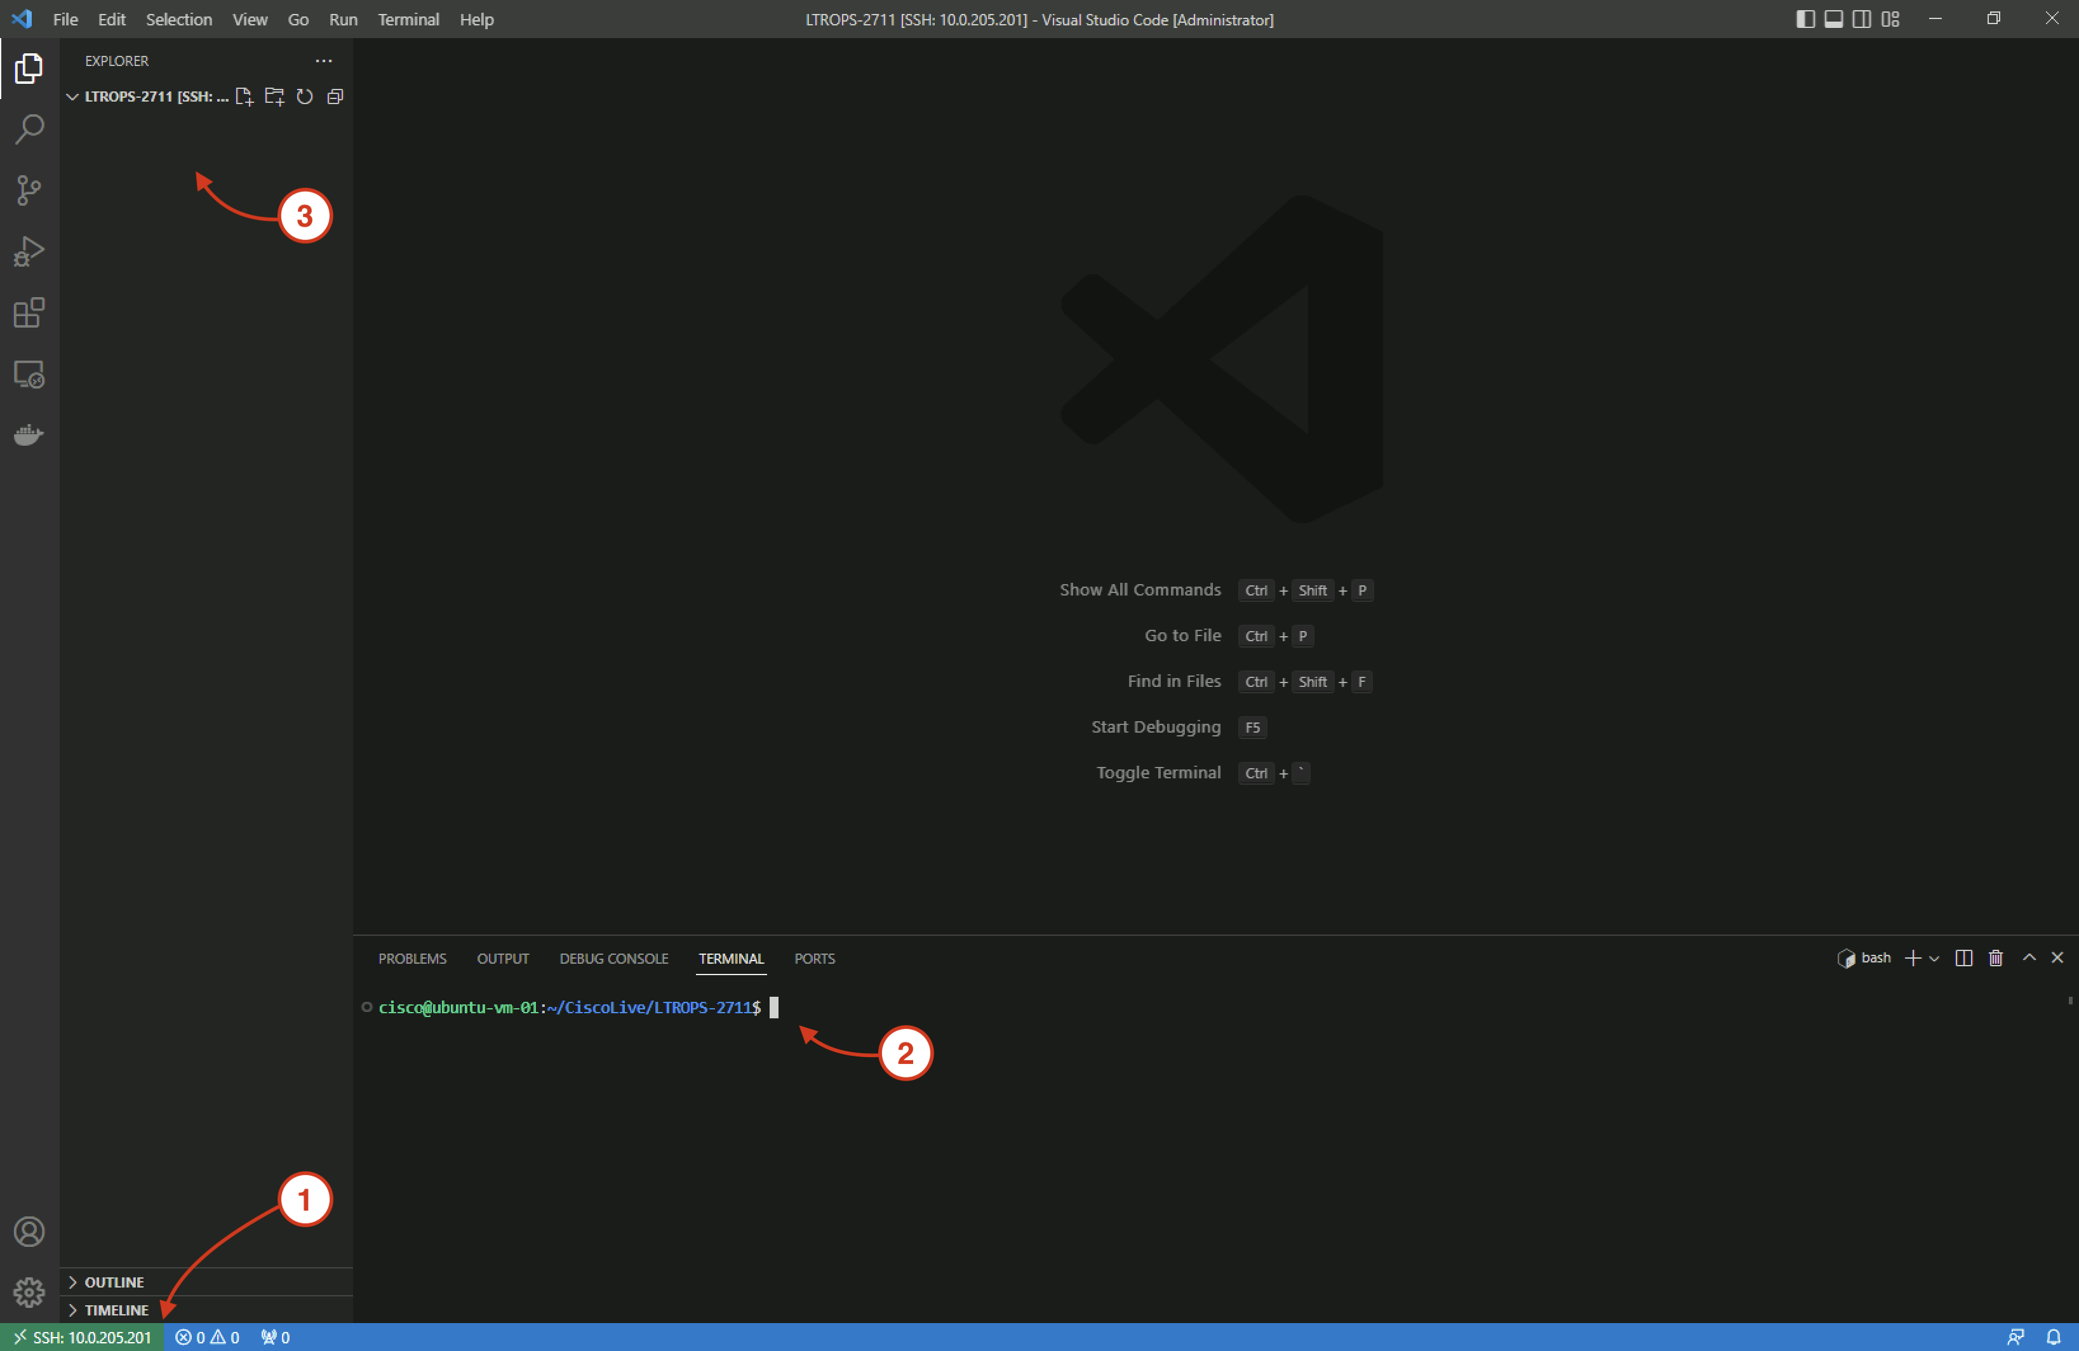Open the Run menu
This screenshot has height=1351, width=2079.
(344, 19)
